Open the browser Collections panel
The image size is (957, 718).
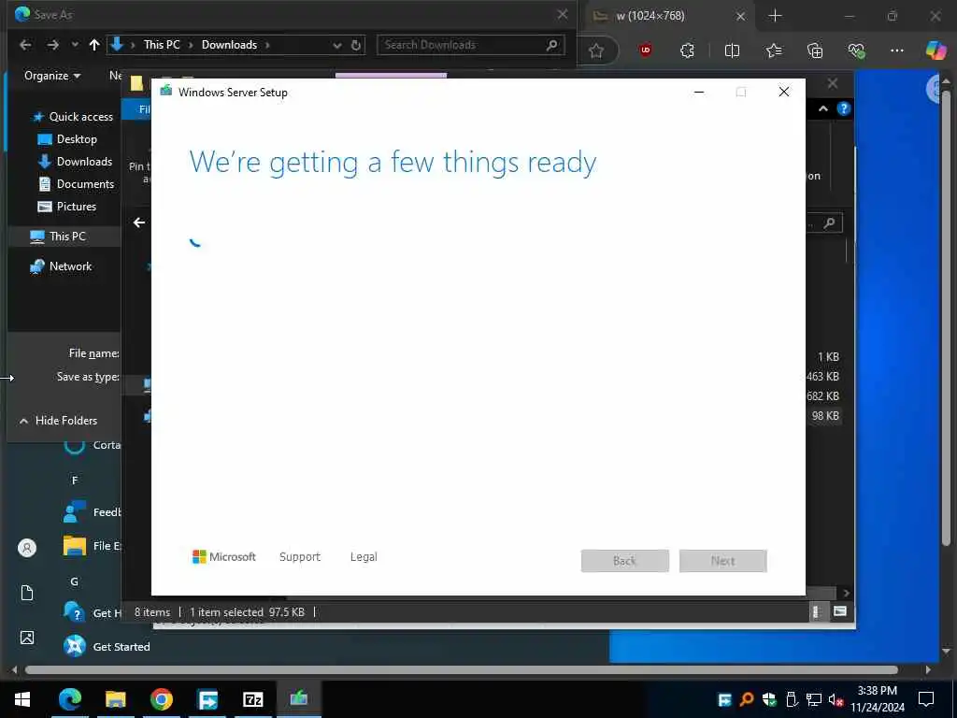coord(815,50)
